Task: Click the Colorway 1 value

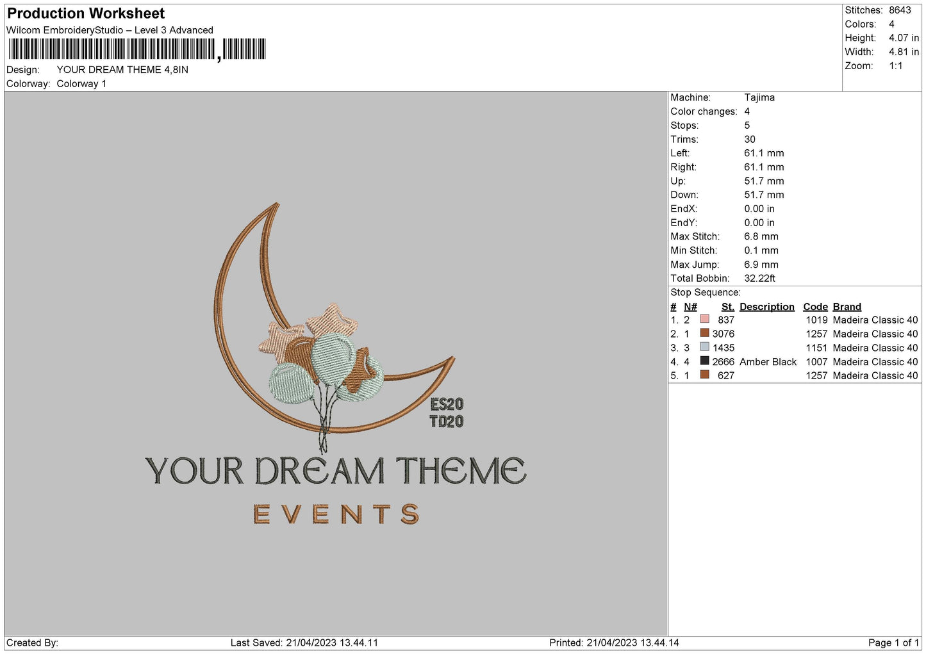Action: point(81,84)
